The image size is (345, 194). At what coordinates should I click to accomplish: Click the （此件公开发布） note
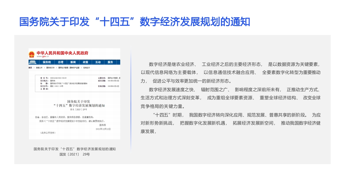(x=48, y=133)
